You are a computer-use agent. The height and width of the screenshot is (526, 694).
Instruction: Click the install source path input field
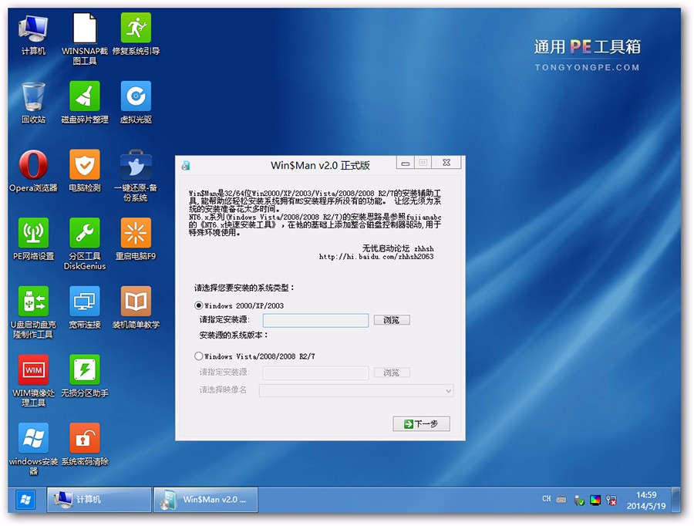[315, 320]
